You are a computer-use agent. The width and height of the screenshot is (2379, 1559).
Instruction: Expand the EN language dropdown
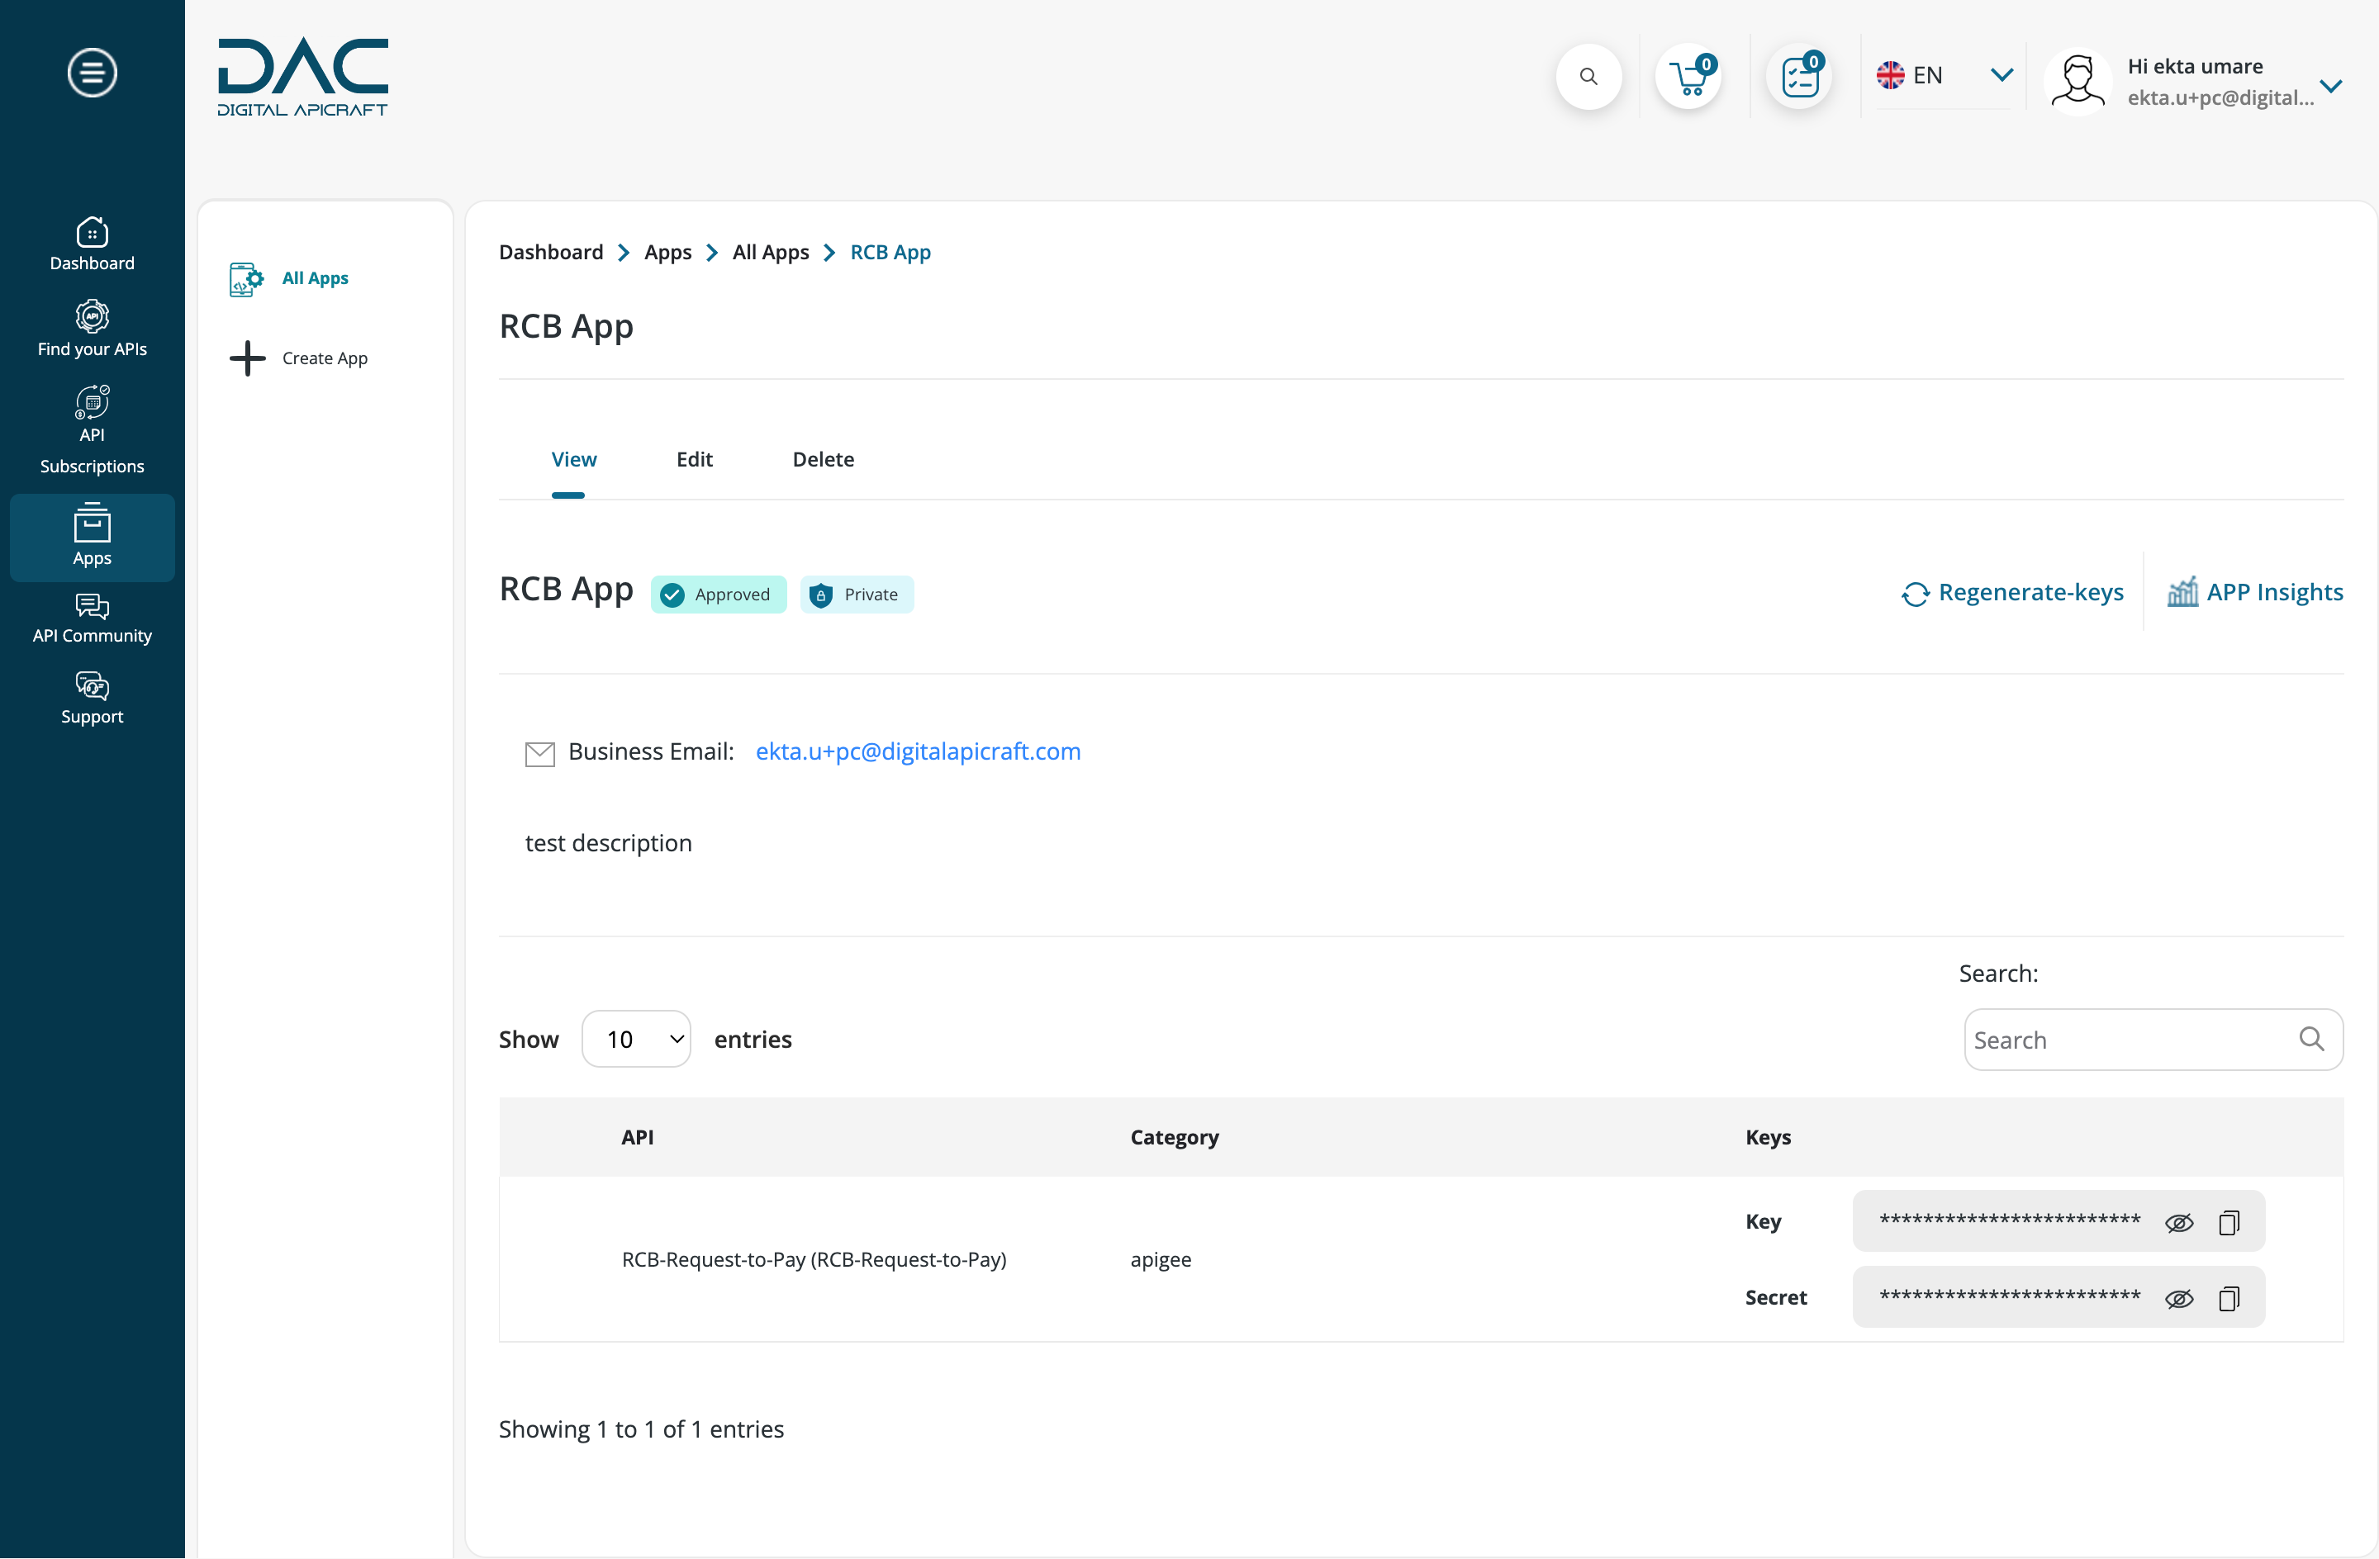2001,75
